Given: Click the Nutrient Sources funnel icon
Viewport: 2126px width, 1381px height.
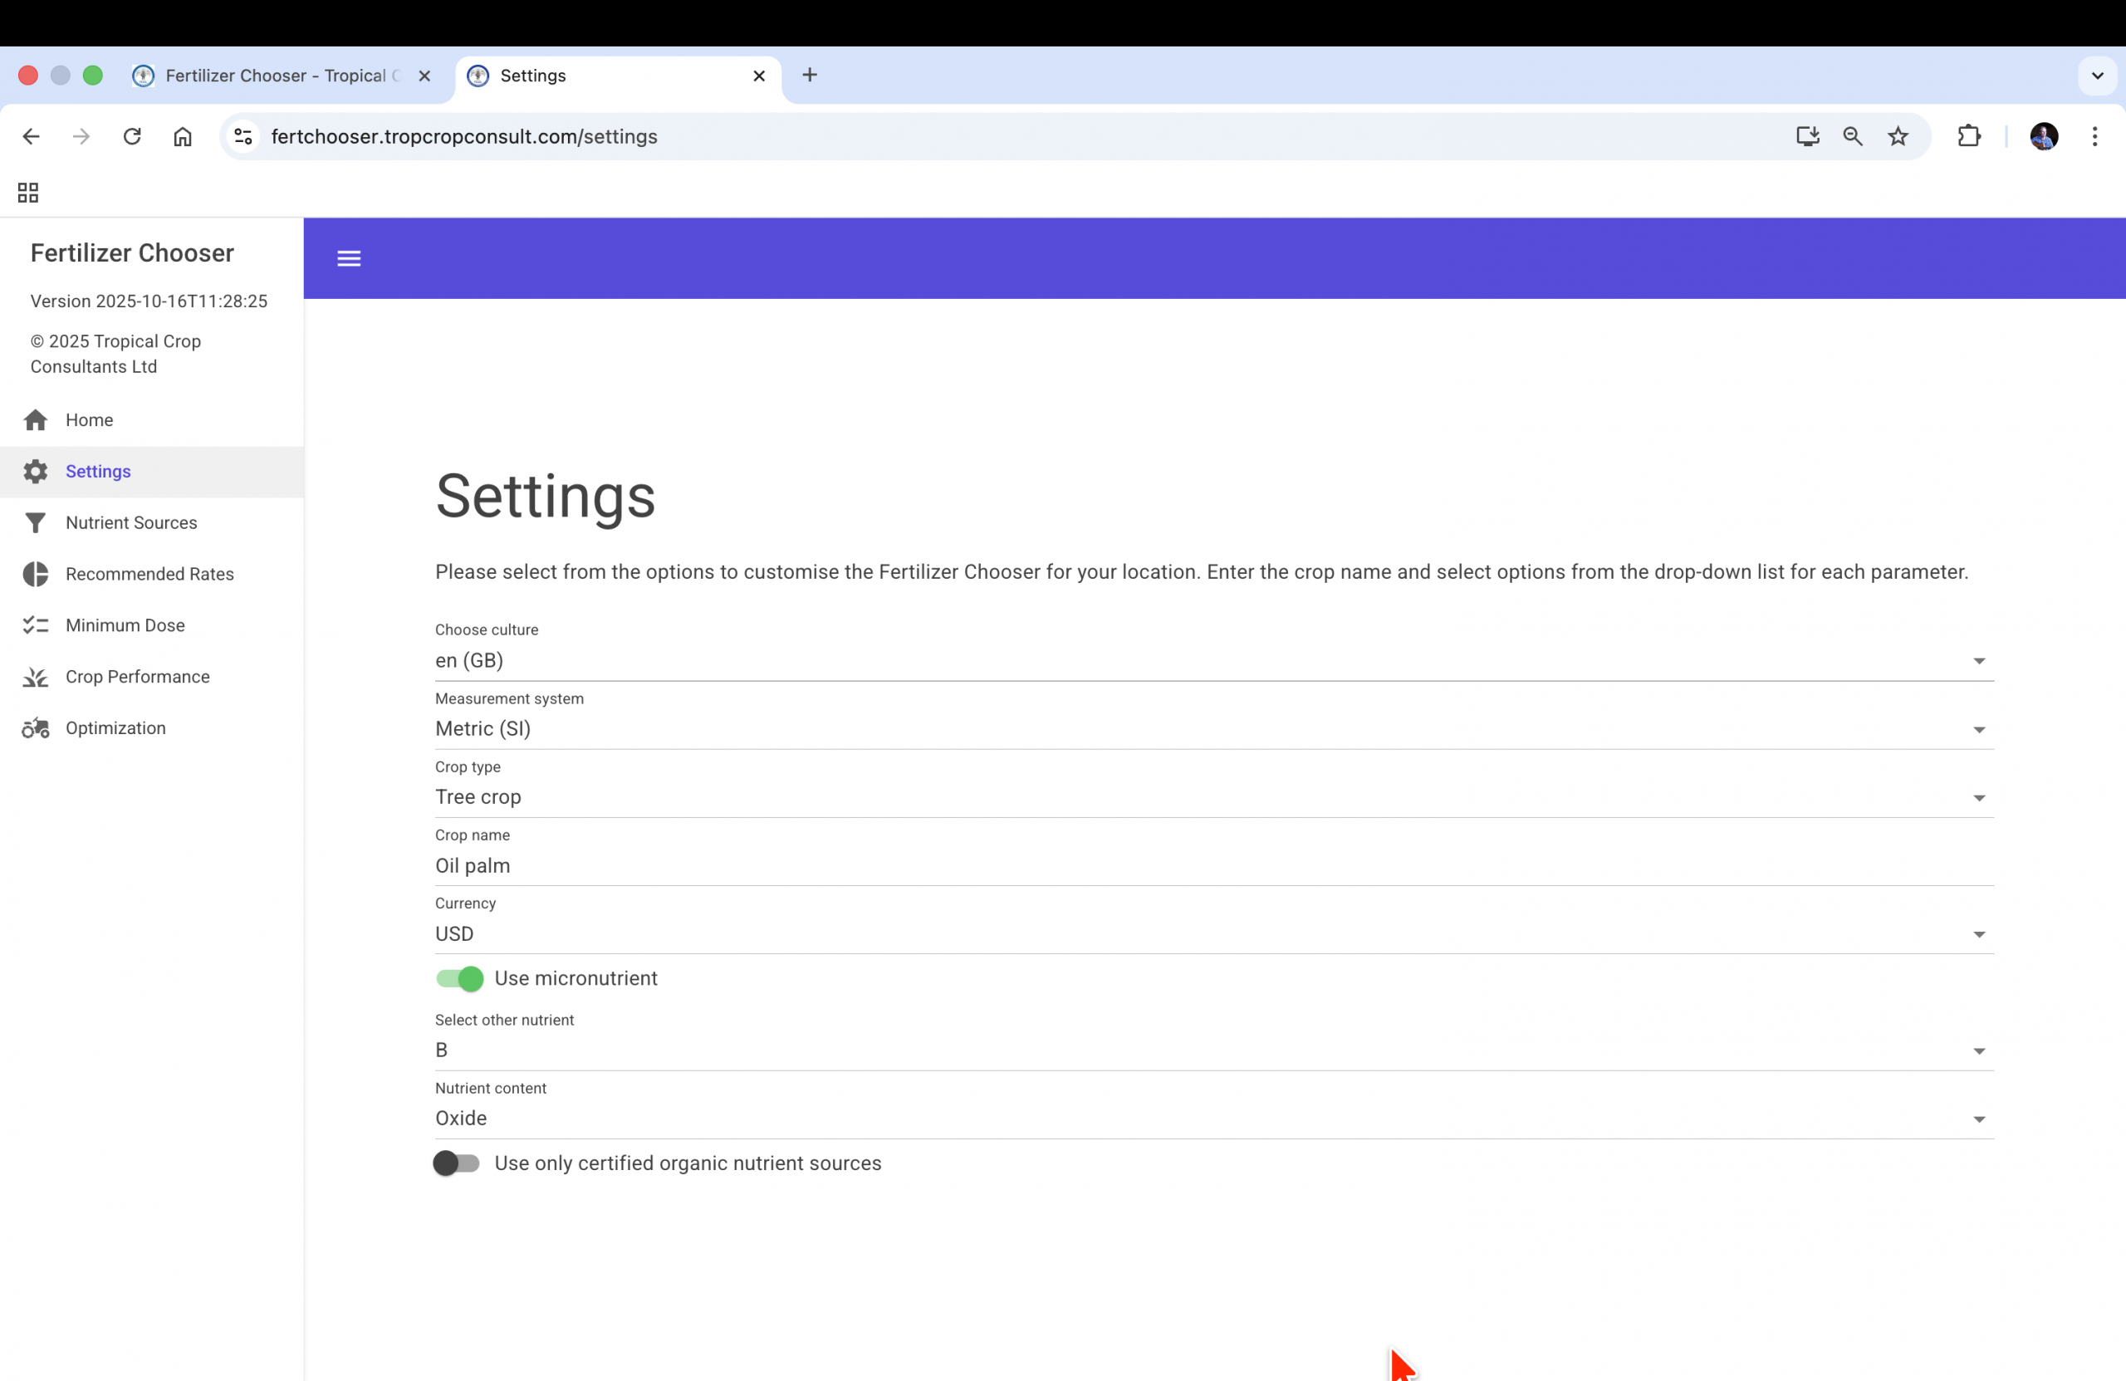Looking at the screenshot, I should pos(36,522).
